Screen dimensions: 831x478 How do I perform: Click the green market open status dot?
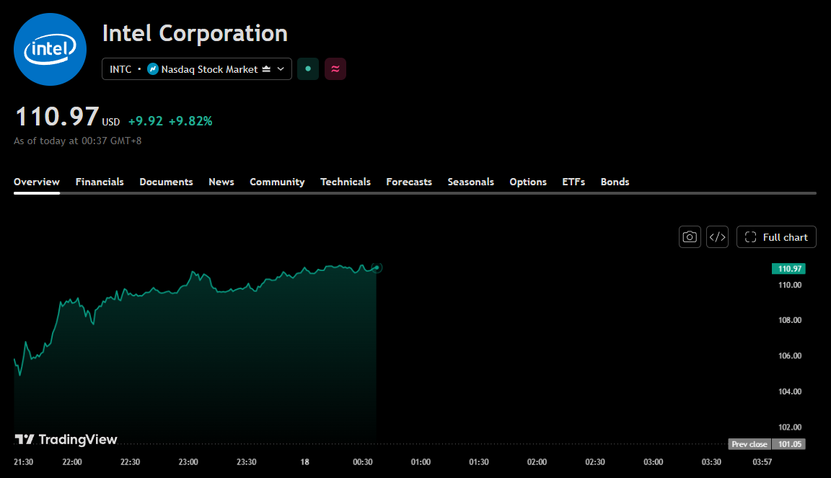pyautogui.click(x=308, y=69)
